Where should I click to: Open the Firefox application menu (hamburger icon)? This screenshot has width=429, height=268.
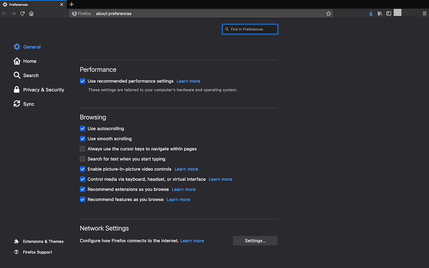424,13
